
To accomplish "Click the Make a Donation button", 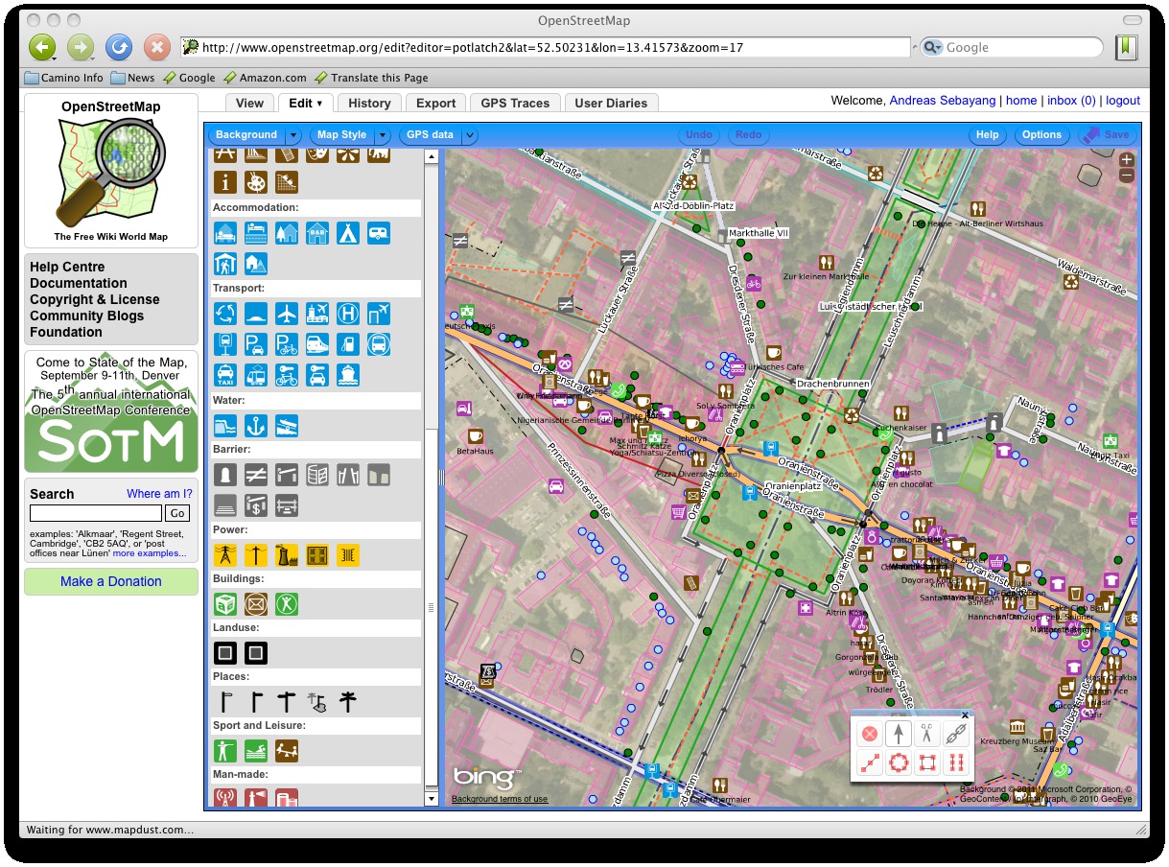I will coord(111,581).
